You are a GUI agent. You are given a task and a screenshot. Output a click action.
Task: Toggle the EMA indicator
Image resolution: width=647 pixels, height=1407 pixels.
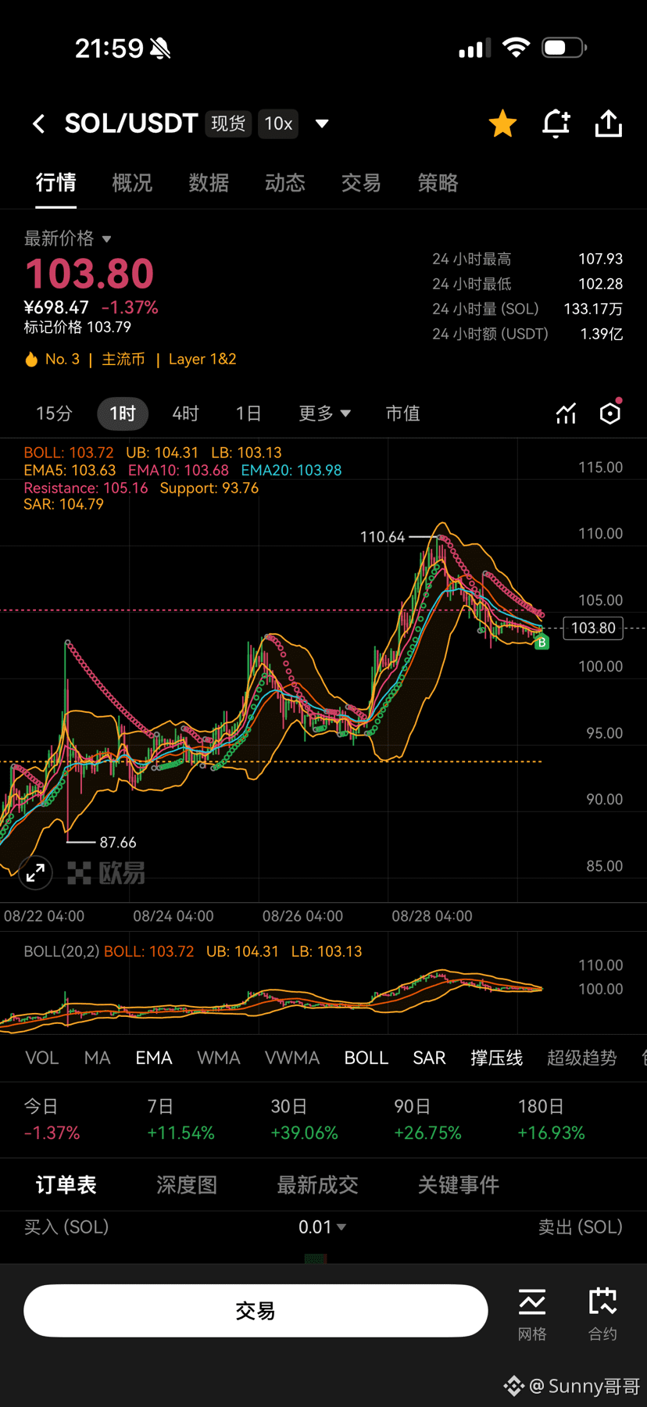(x=154, y=1058)
